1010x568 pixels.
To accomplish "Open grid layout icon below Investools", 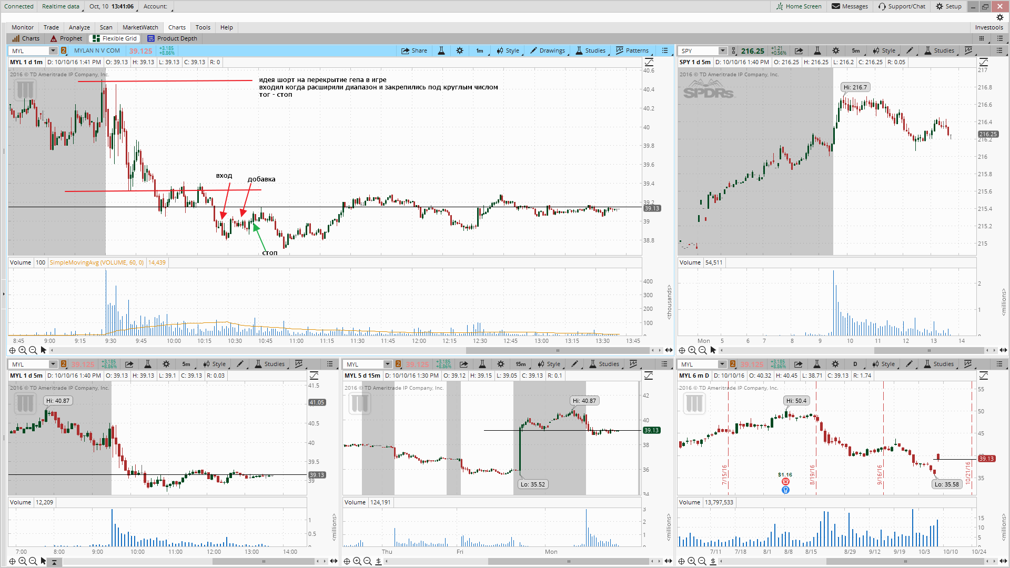I will click(x=982, y=38).
